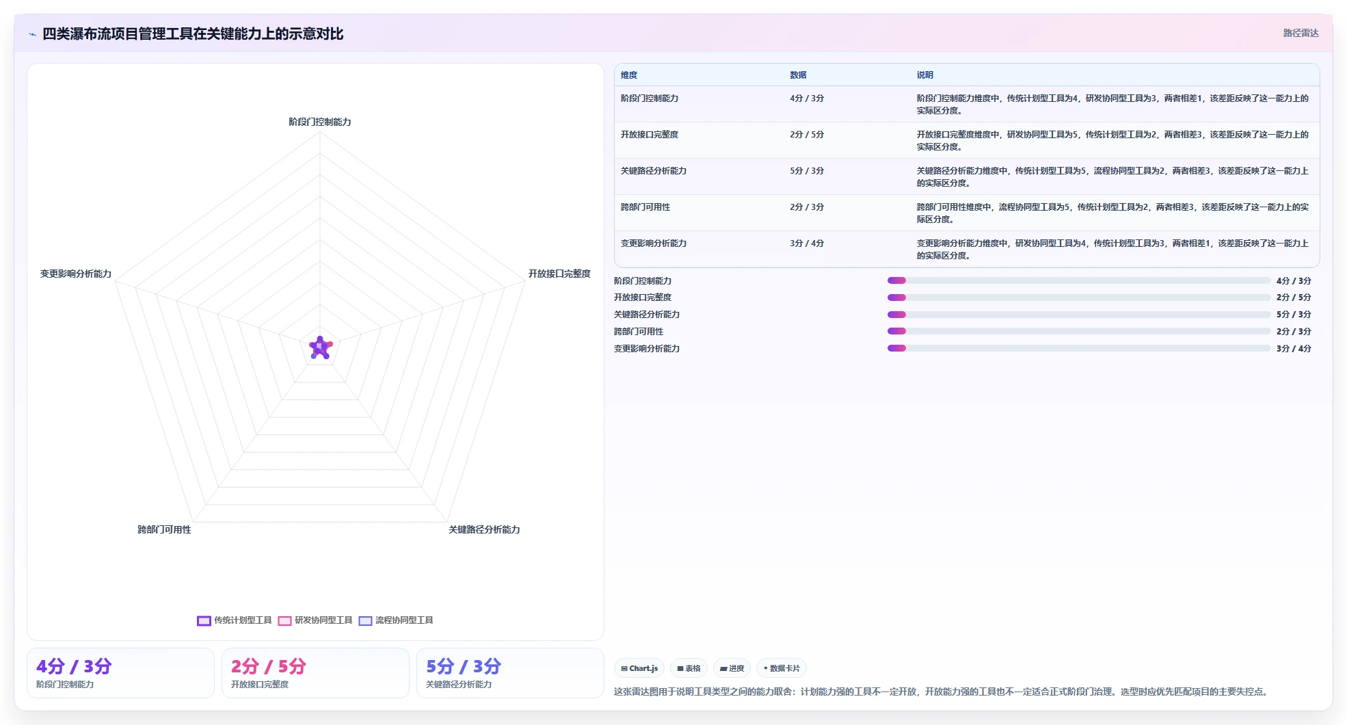Click 阶段门控制能力 in the table's 维度 column

650,98
